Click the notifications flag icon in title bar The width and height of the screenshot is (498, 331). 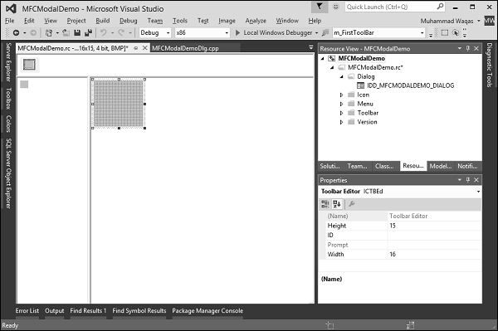320,7
